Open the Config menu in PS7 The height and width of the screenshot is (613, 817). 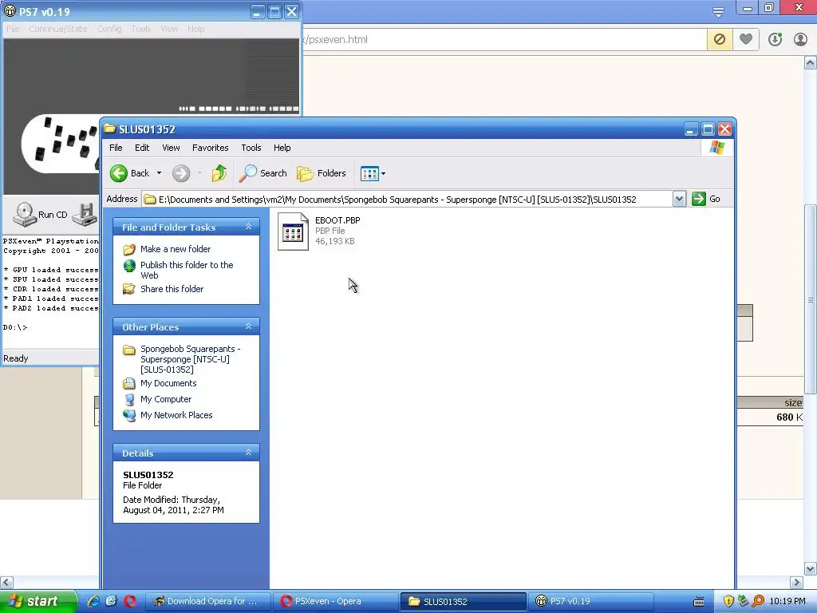tap(109, 29)
